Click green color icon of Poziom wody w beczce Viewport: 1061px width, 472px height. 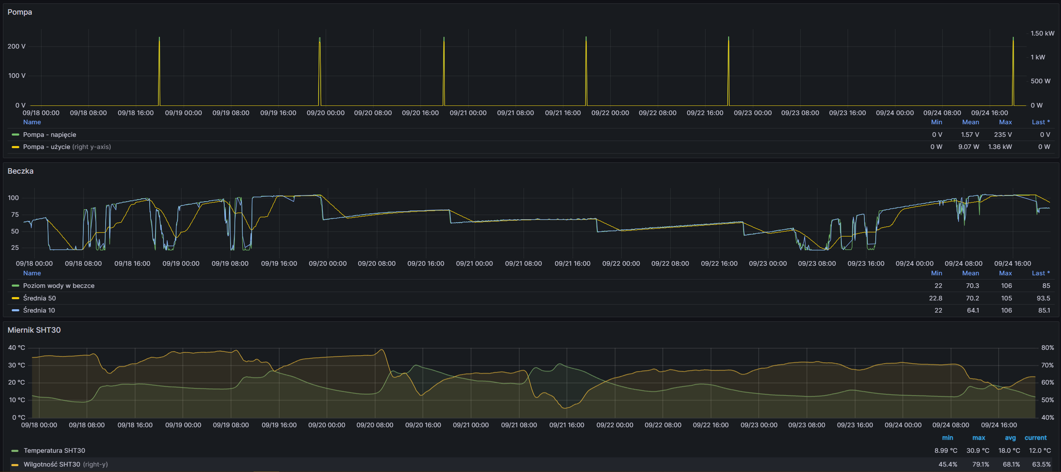click(16, 286)
